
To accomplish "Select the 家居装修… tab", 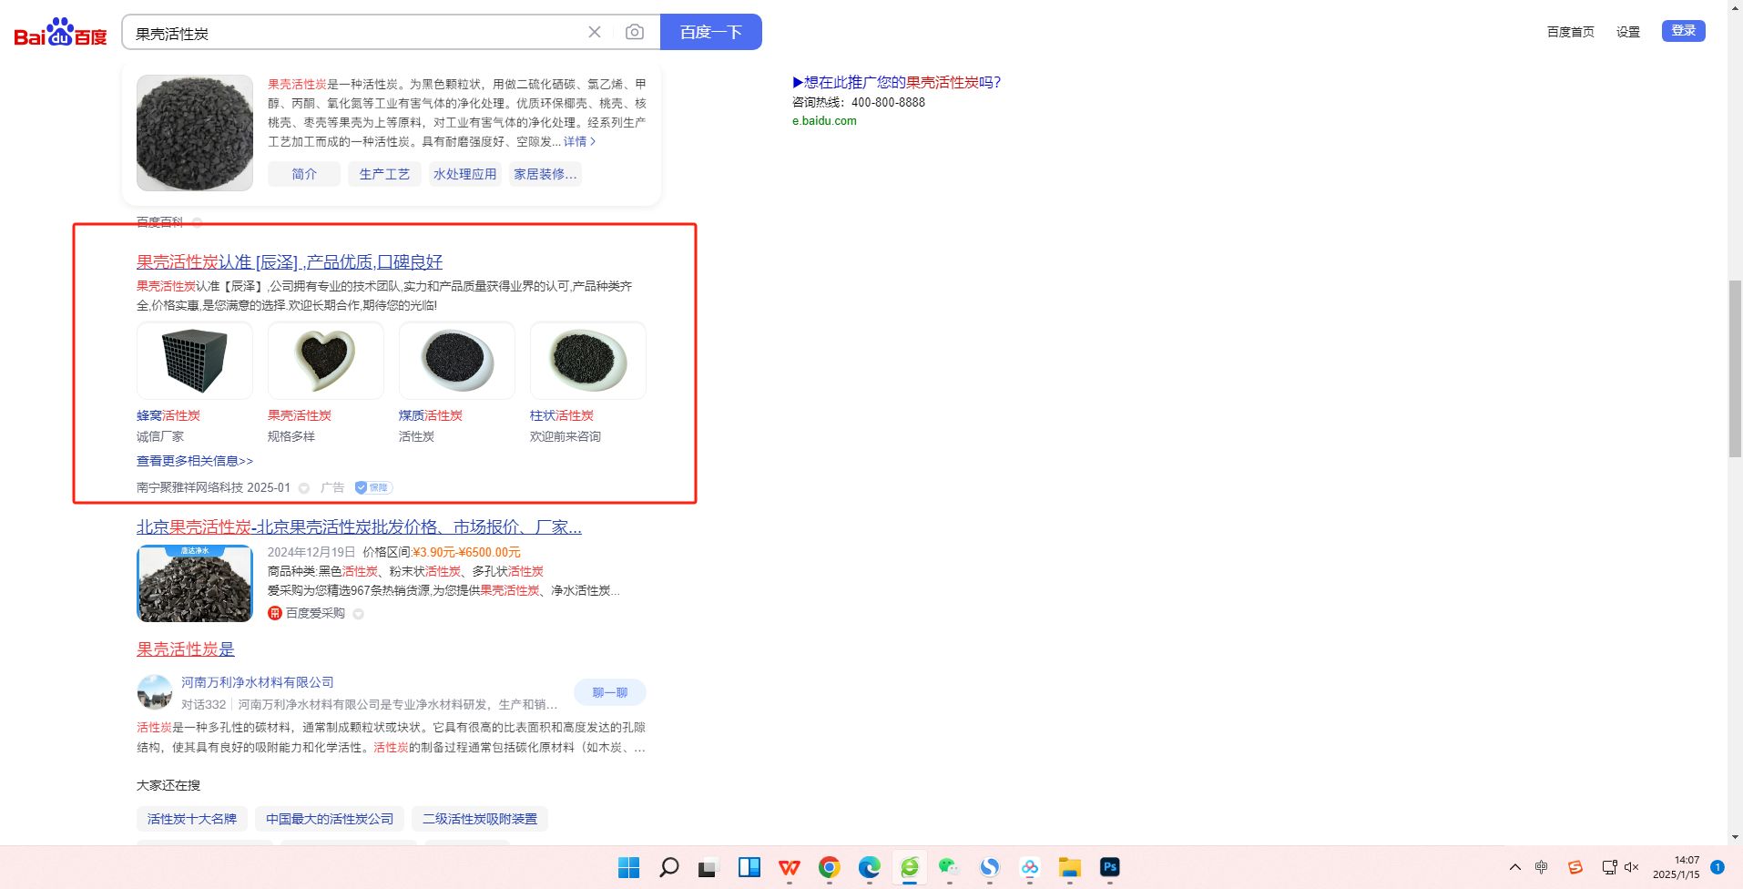I will [545, 174].
